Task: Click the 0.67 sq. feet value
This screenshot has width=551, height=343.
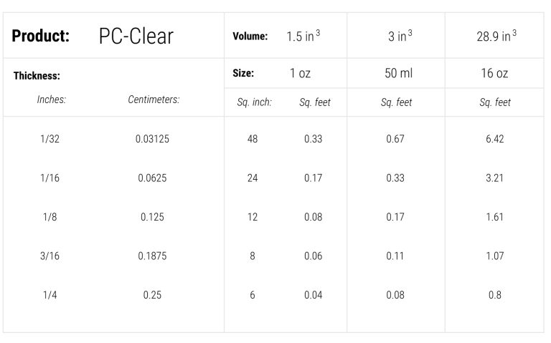Action: (395, 139)
